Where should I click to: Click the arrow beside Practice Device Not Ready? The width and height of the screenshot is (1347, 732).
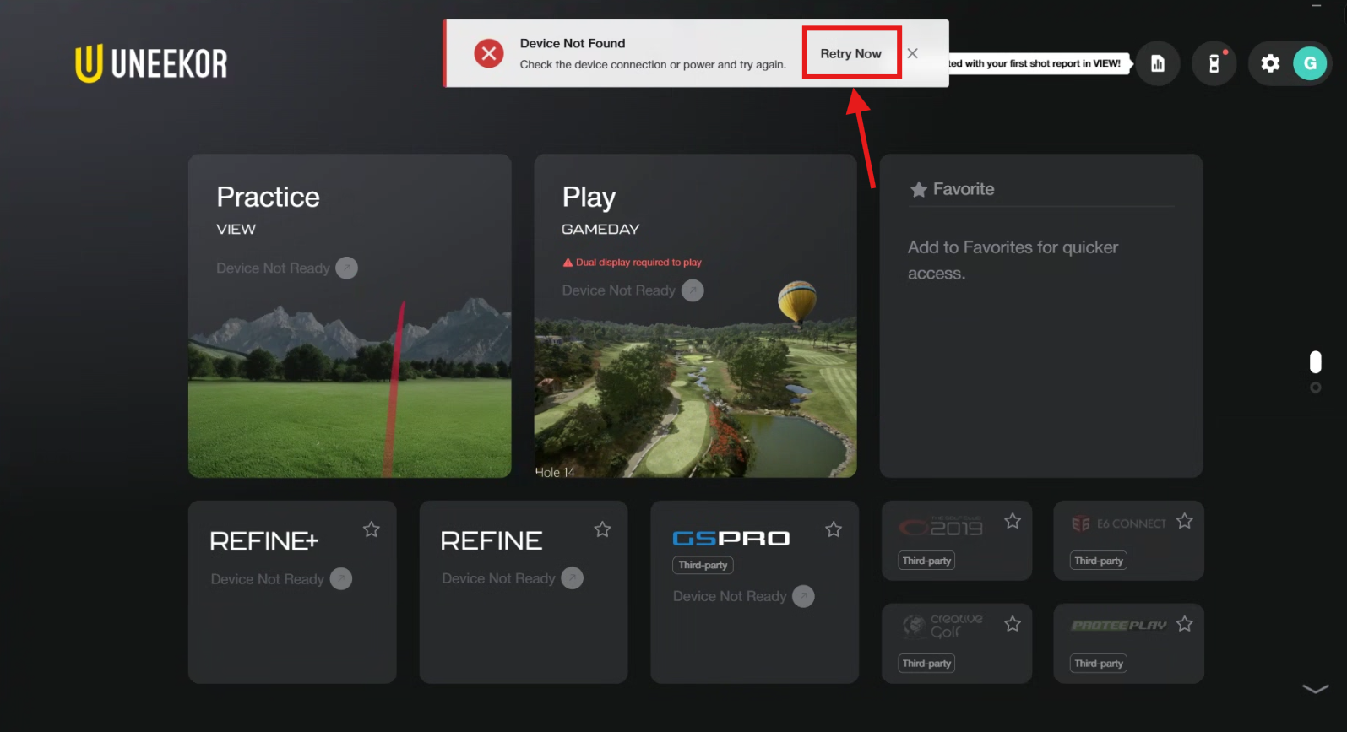(346, 268)
